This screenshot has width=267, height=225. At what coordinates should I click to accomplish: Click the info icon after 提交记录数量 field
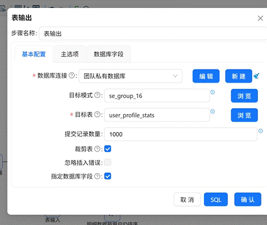[261, 131]
